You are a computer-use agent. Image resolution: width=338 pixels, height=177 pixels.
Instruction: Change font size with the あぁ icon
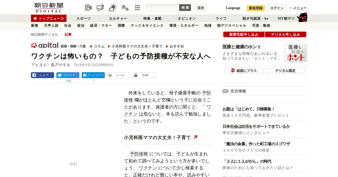click(125, 8)
